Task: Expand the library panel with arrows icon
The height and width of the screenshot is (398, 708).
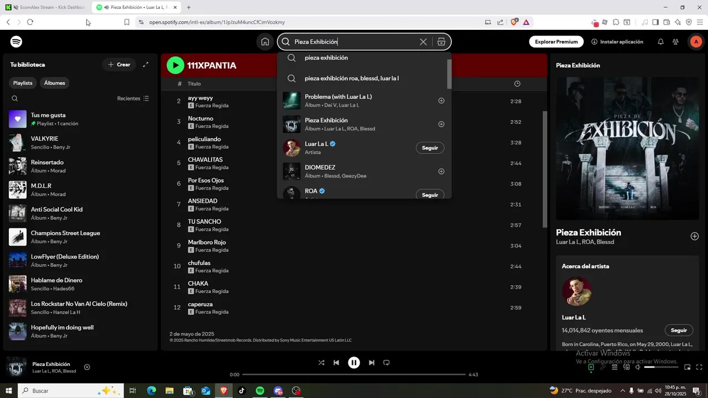Action: (x=146, y=65)
